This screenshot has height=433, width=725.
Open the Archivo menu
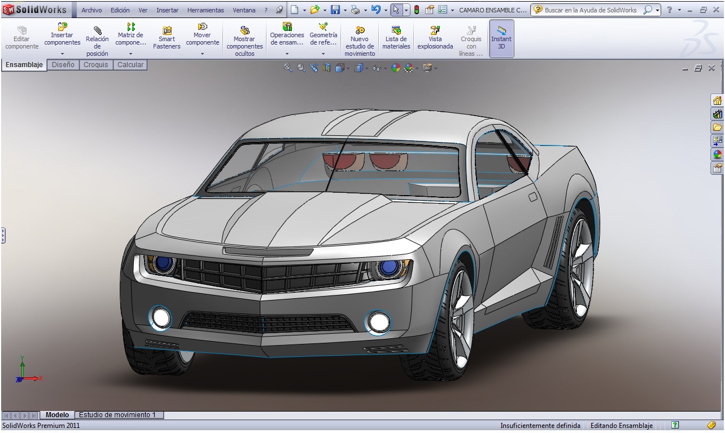click(x=91, y=10)
